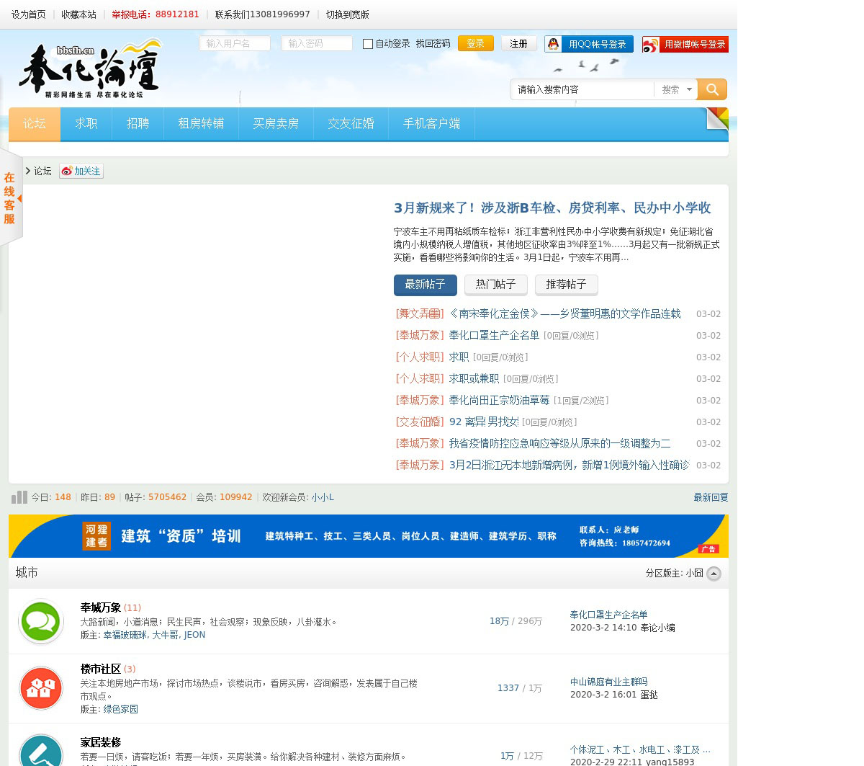
Task: Open the 家居装修 teal forum icon
Action: pos(41,750)
